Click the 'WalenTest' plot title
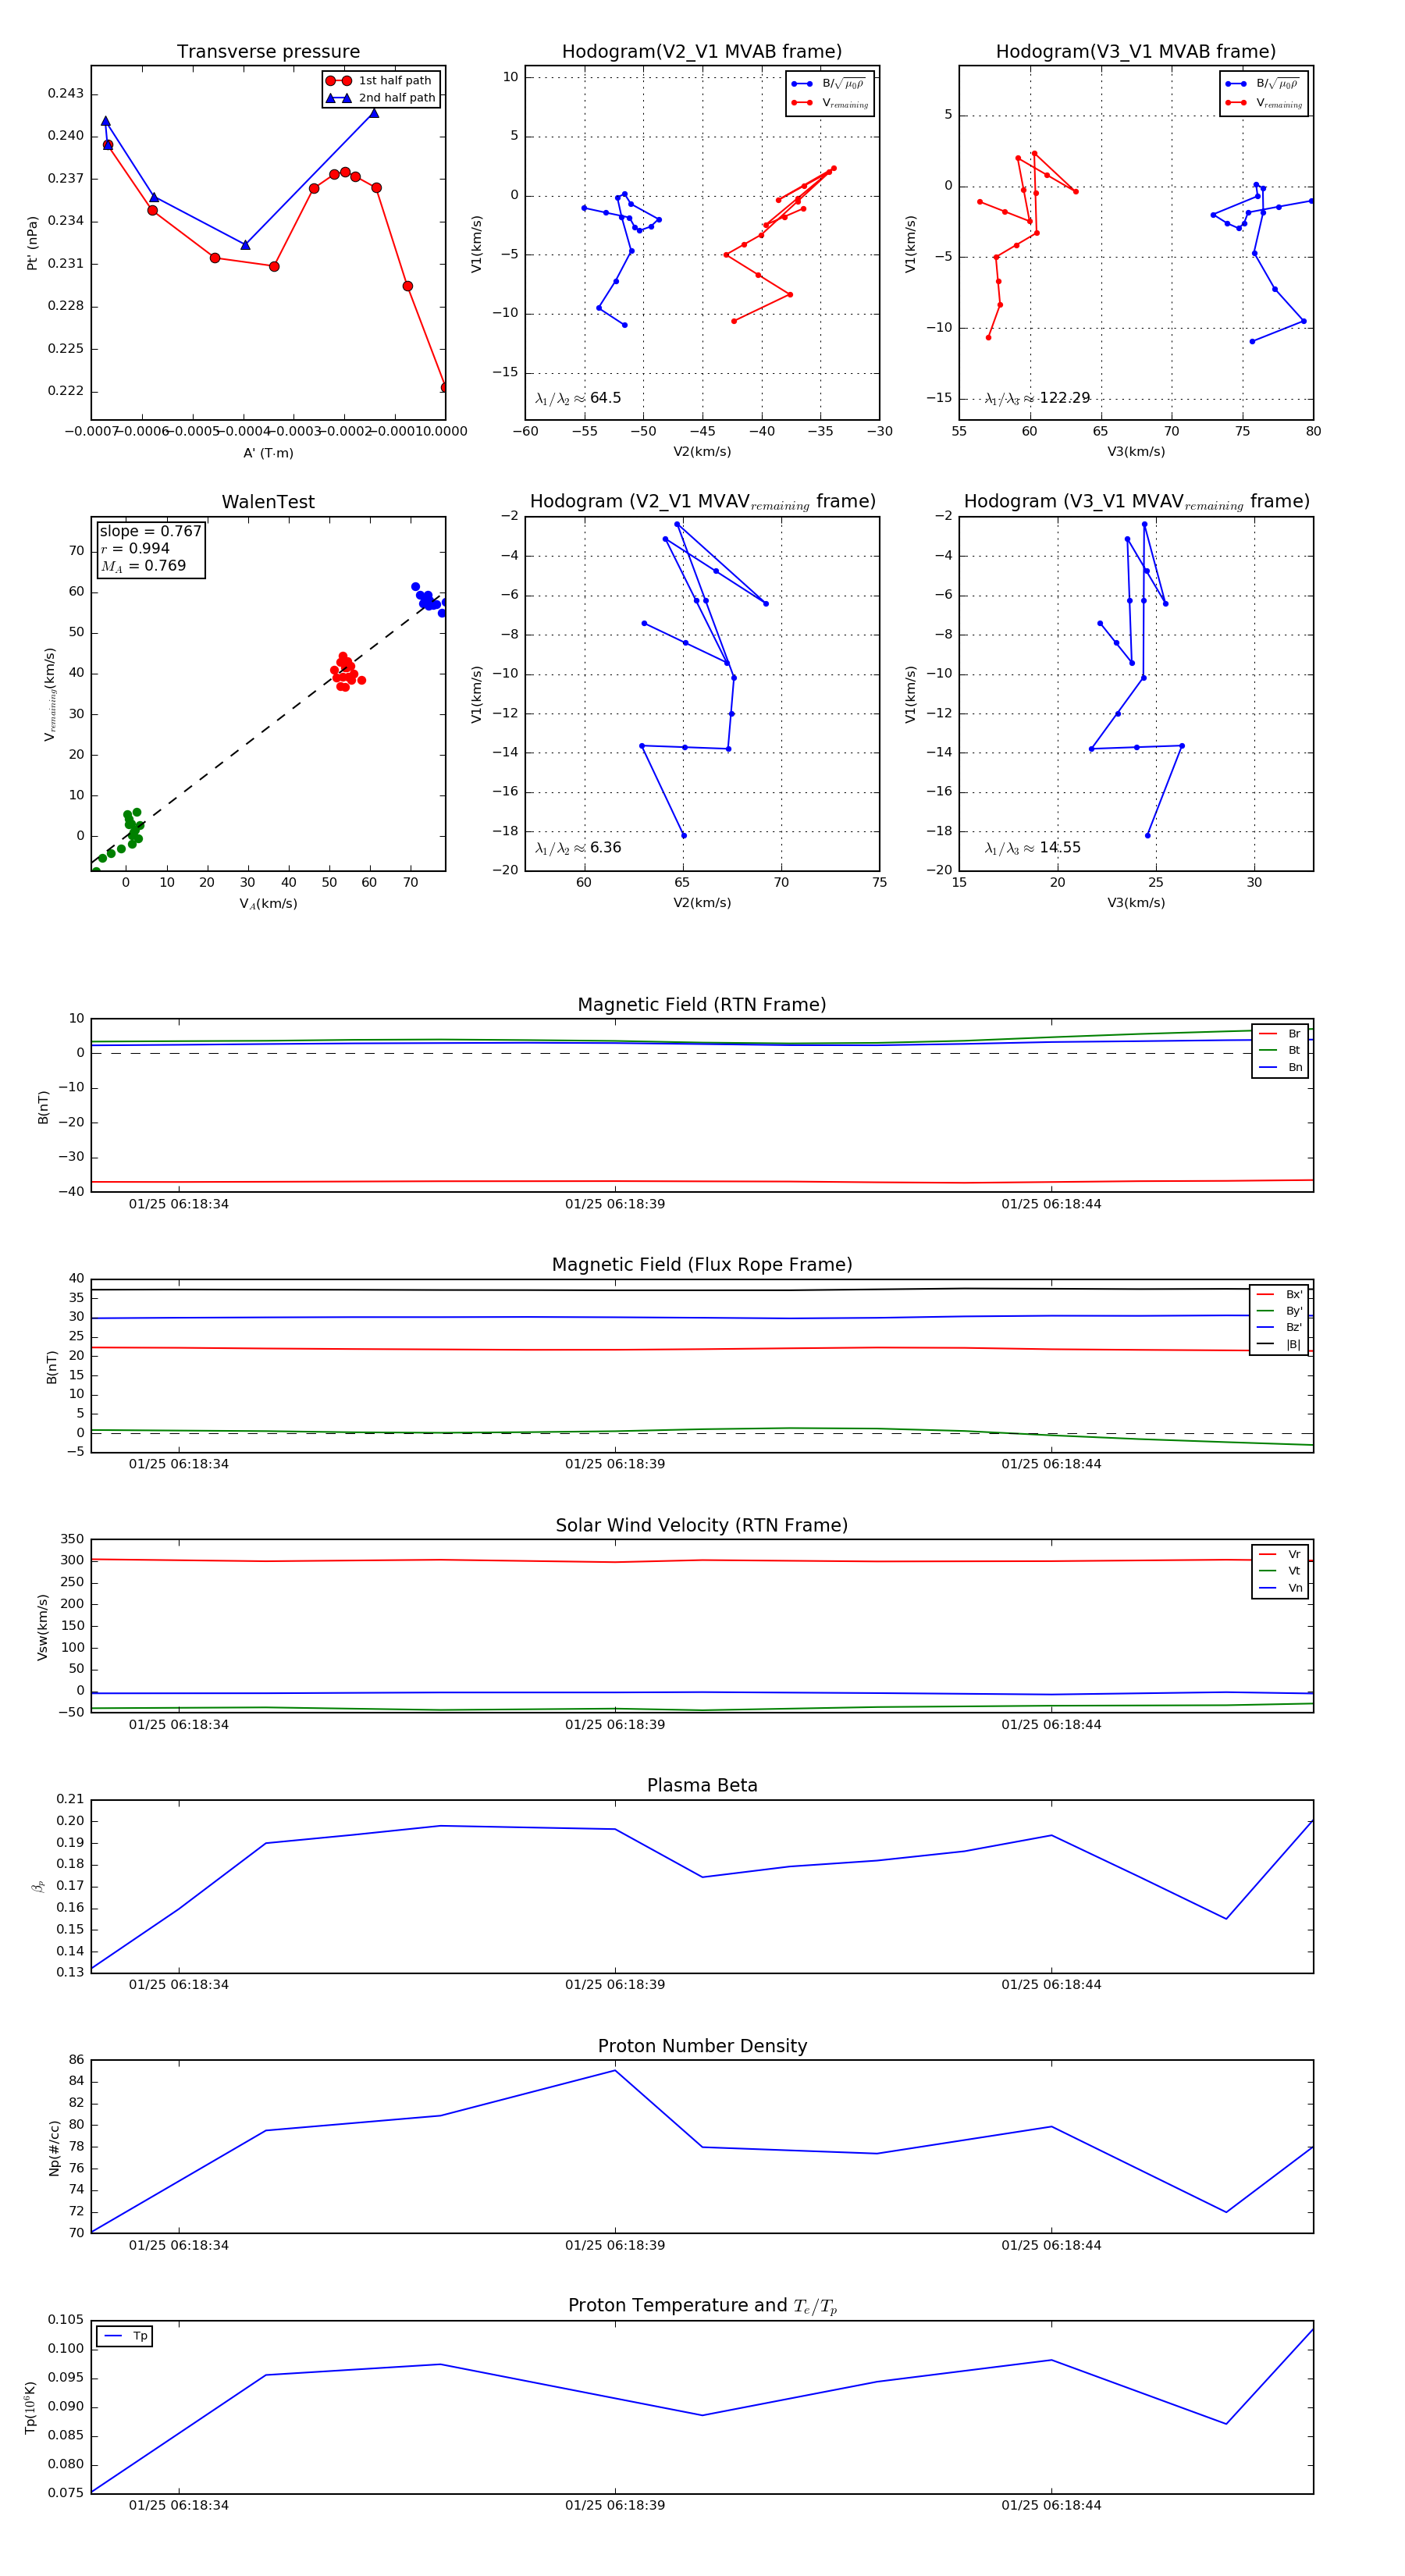The image size is (1405, 2576). [268, 502]
